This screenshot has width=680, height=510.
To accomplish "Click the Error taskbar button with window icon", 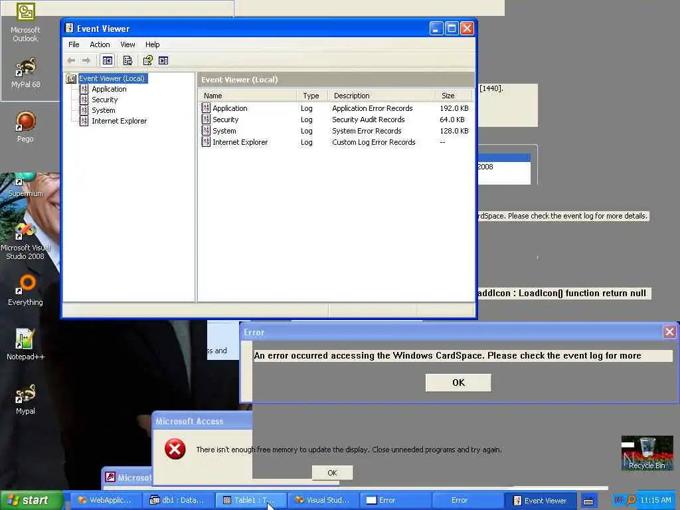I will pos(396,501).
